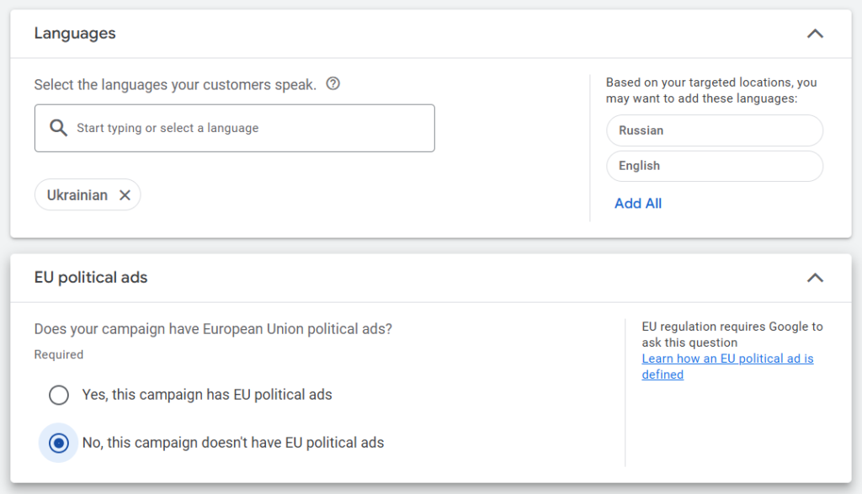Collapse the Languages section using its chevron
Image resolution: width=862 pixels, height=494 pixels.
(x=814, y=33)
